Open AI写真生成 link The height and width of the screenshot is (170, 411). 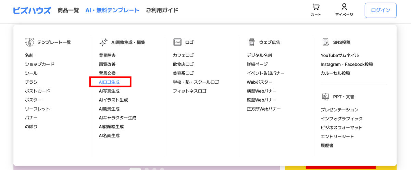(x=109, y=91)
